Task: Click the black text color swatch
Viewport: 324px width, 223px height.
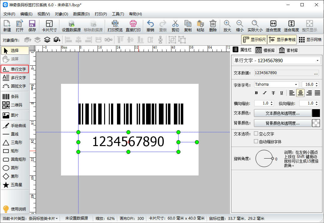Action: pyautogui.click(x=316, y=113)
